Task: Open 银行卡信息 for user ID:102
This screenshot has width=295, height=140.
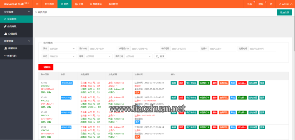Action: point(191,83)
